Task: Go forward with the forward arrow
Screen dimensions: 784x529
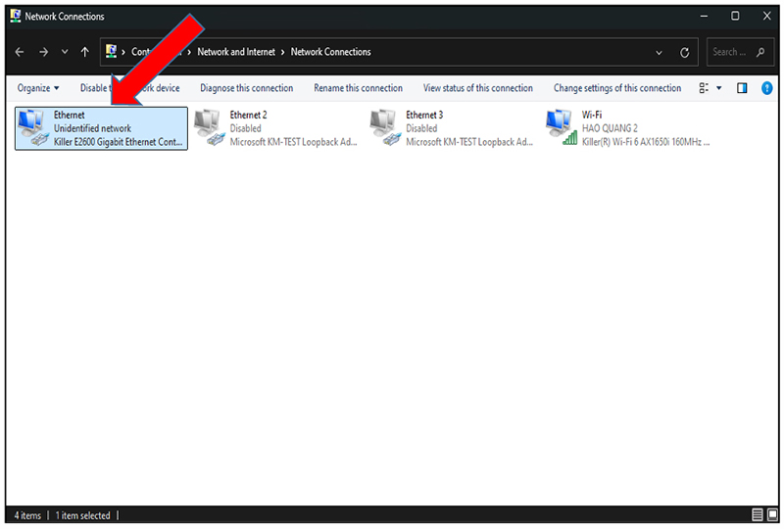Action: 43,52
